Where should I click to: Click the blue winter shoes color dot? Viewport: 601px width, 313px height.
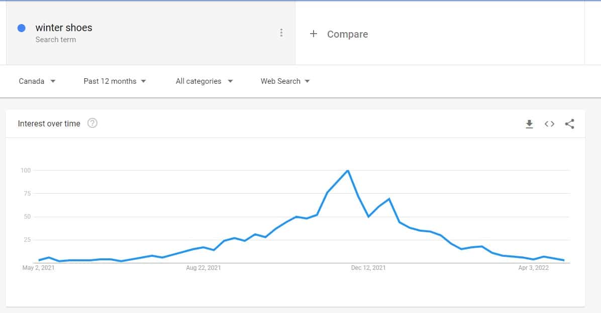(x=22, y=28)
